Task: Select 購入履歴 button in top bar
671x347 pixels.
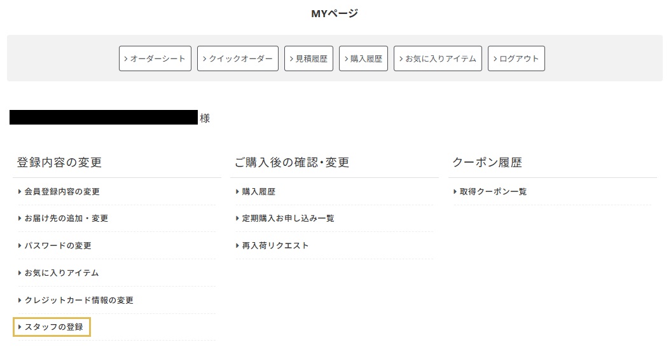Action: click(x=363, y=58)
